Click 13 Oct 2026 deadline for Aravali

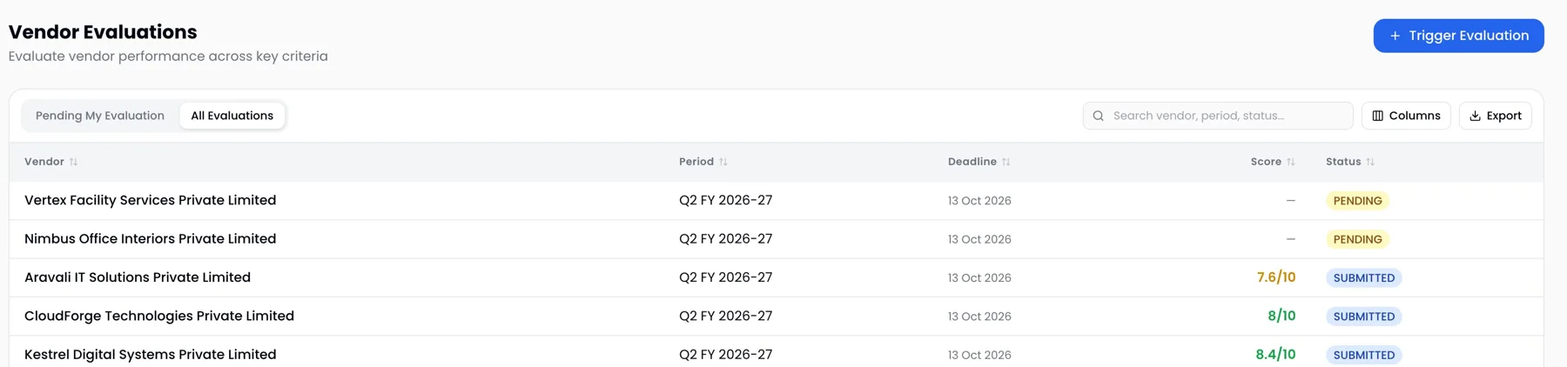click(979, 278)
